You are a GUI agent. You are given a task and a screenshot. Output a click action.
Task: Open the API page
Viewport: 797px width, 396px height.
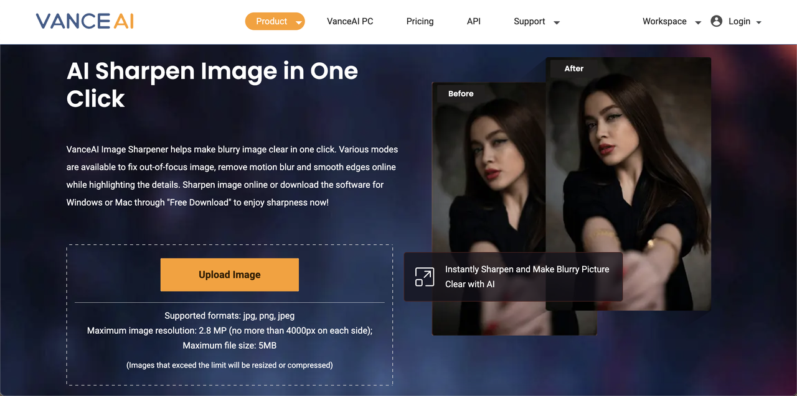474,21
